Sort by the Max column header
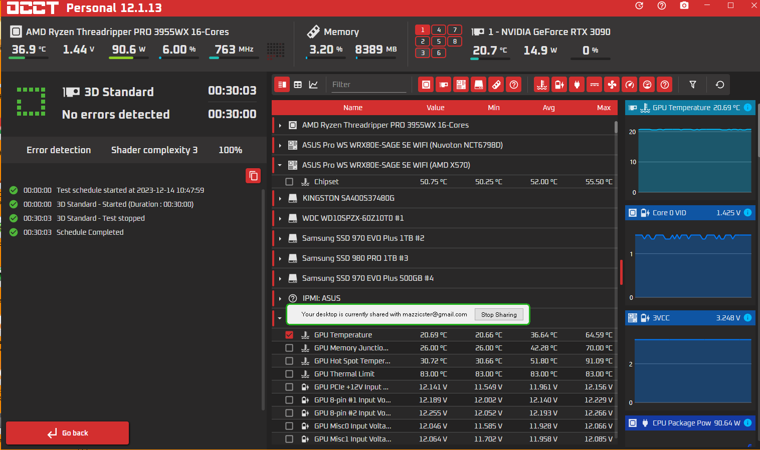Image resolution: width=760 pixels, height=450 pixels. tap(604, 108)
